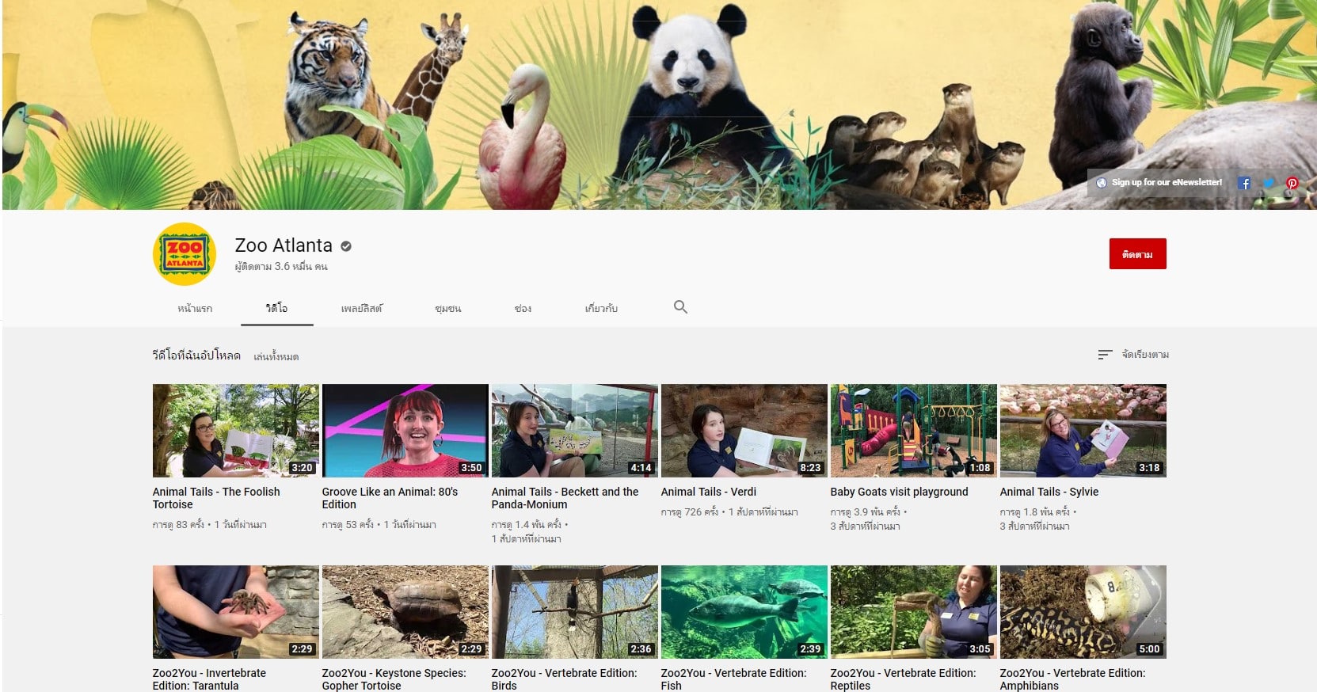Open the Playlists (เพลย์ลิสต์) tab
The image size is (1317, 692).
(361, 308)
